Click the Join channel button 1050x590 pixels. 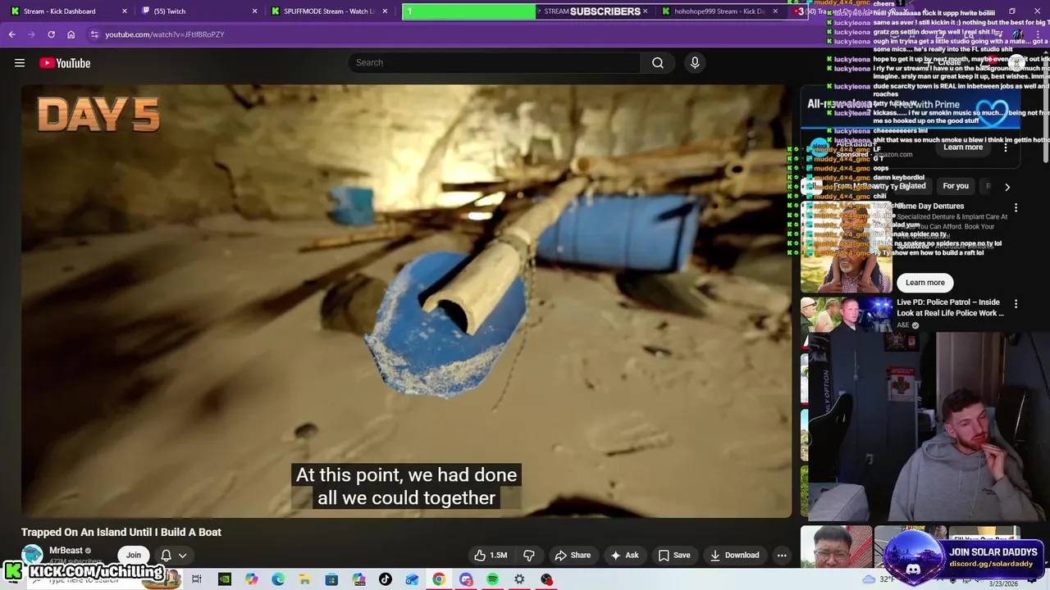coord(133,555)
